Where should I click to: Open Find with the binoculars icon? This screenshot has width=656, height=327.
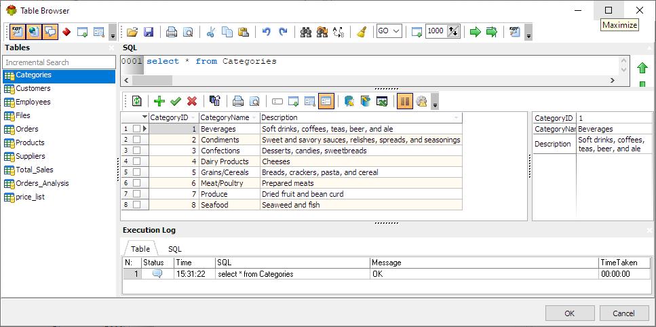click(x=306, y=32)
